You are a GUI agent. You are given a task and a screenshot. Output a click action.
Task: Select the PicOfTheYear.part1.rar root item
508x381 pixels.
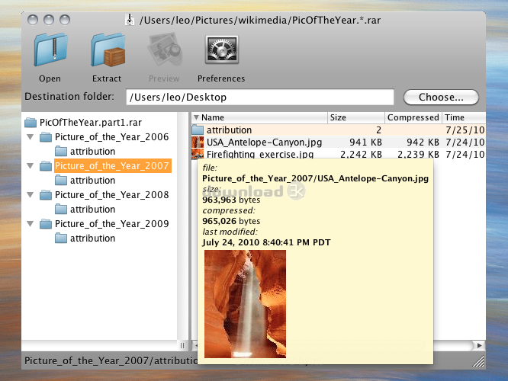82,123
